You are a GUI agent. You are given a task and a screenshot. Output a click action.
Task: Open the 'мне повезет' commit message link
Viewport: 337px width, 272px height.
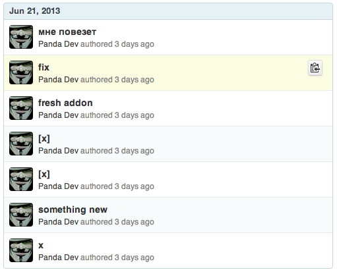67,32
